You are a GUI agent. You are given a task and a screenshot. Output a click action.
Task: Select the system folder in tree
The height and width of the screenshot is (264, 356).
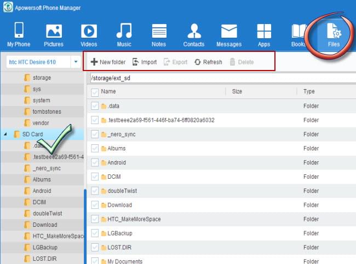(x=41, y=100)
